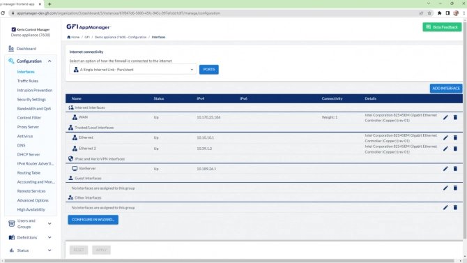Delete the Ethernet 2 interface

[x=455, y=149]
